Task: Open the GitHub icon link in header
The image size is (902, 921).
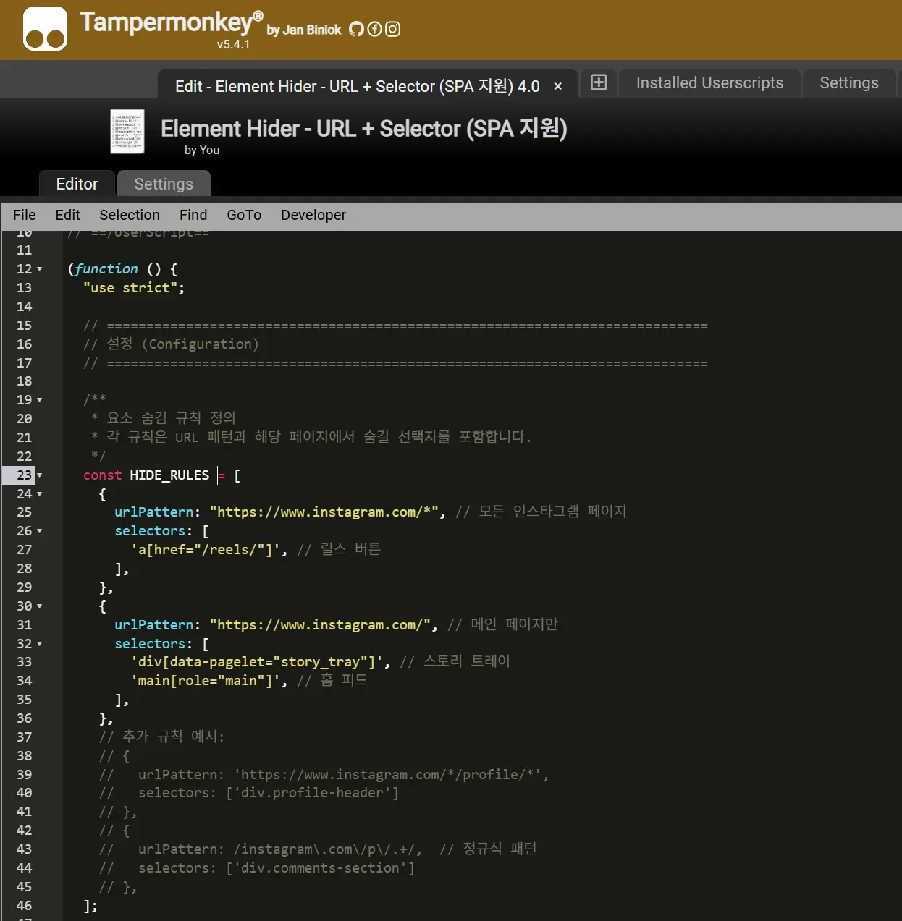Action: point(356,29)
